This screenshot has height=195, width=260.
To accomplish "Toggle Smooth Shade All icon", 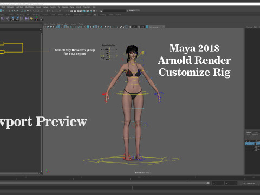I will pos(88,27).
